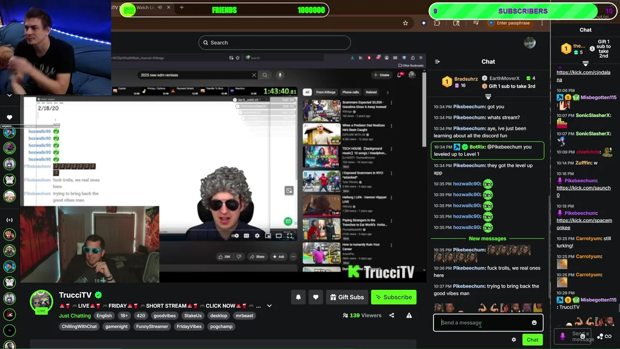
Task: Click the Gift Subs button
Action: tap(347, 297)
